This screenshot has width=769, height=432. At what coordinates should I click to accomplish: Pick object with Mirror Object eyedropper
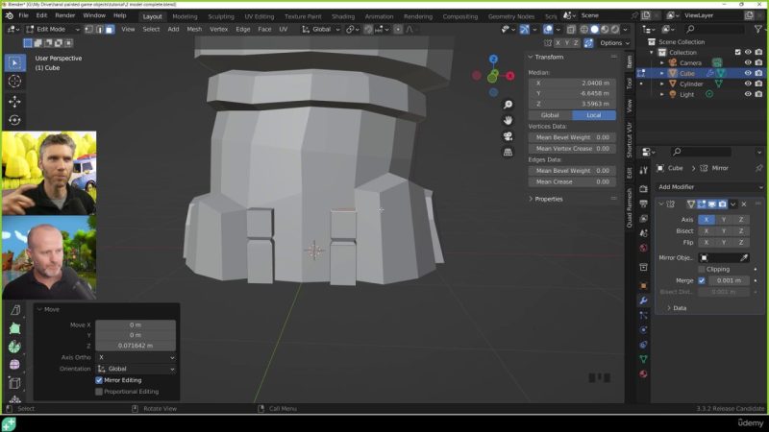[743, 257]
